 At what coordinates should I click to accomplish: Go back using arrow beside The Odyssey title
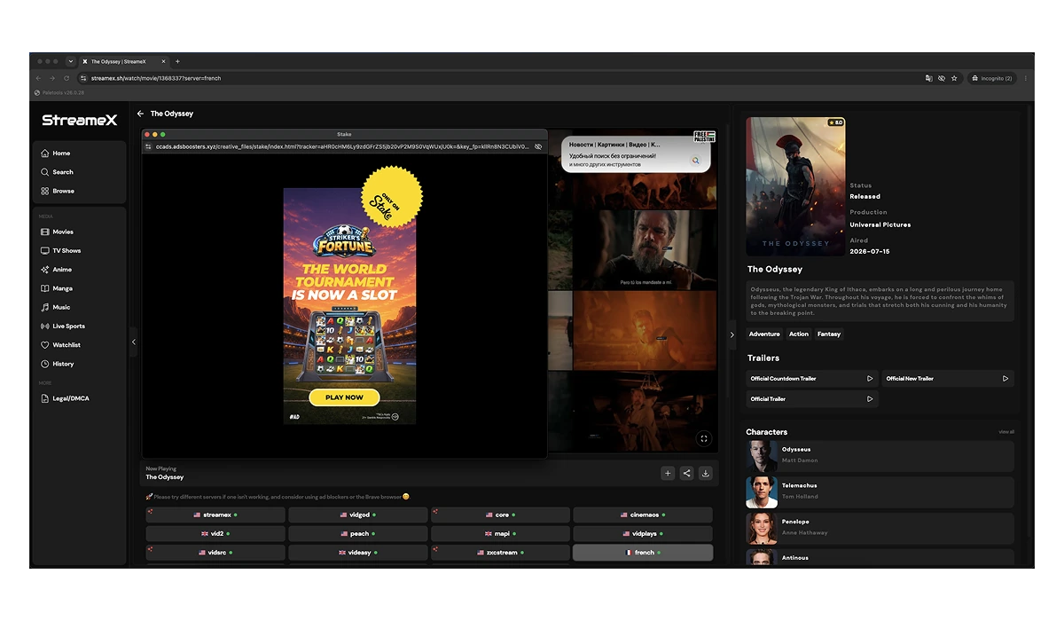tap(140, 114)
